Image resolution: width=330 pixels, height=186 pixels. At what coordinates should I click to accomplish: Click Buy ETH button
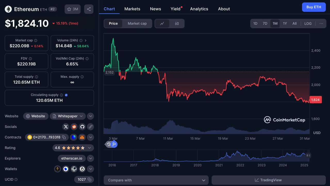(x=314, y=7)
